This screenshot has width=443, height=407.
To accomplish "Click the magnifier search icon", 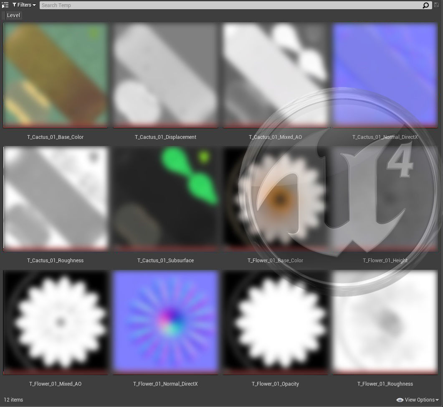I will [426, 5].
